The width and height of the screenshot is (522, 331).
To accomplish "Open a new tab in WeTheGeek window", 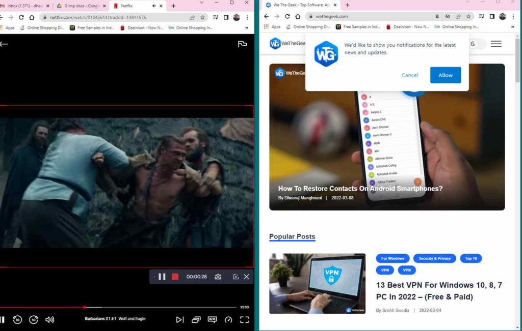I will (x=348, y=5).
